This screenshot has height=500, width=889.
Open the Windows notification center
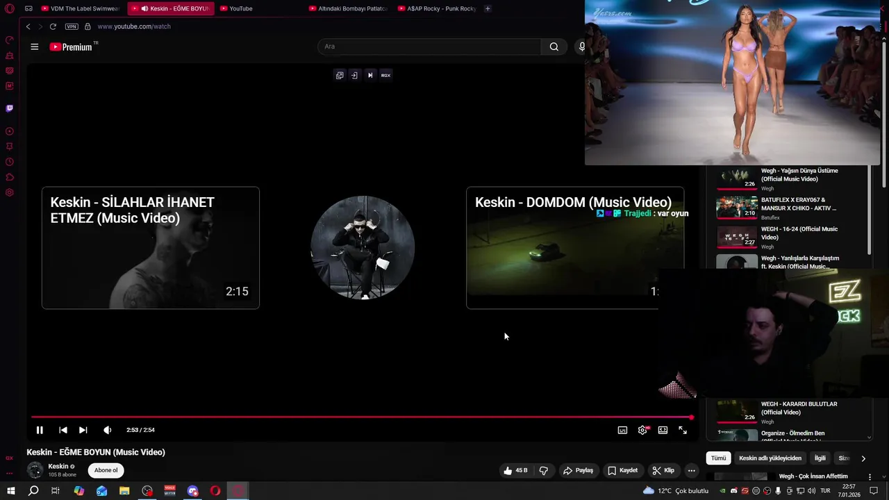click(x=874, y=491)
